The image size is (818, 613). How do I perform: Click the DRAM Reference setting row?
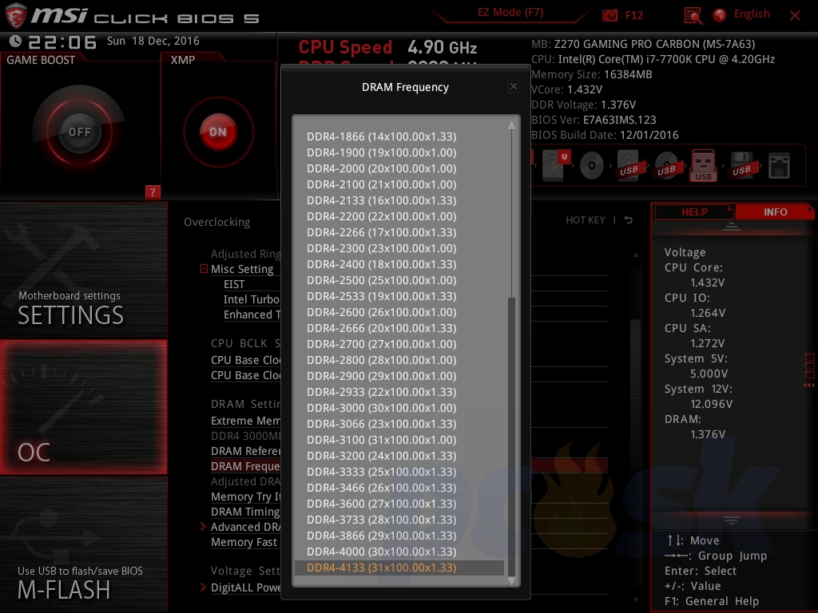click(x=245, y=451)
